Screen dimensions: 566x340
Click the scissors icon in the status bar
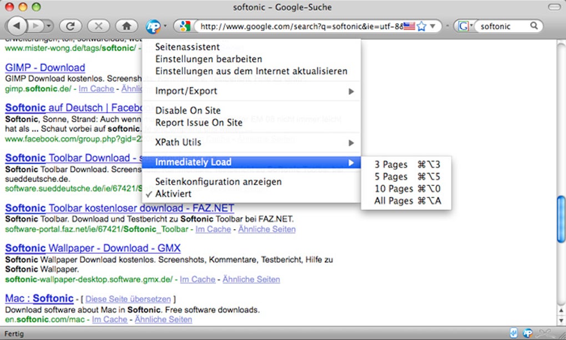543,333
